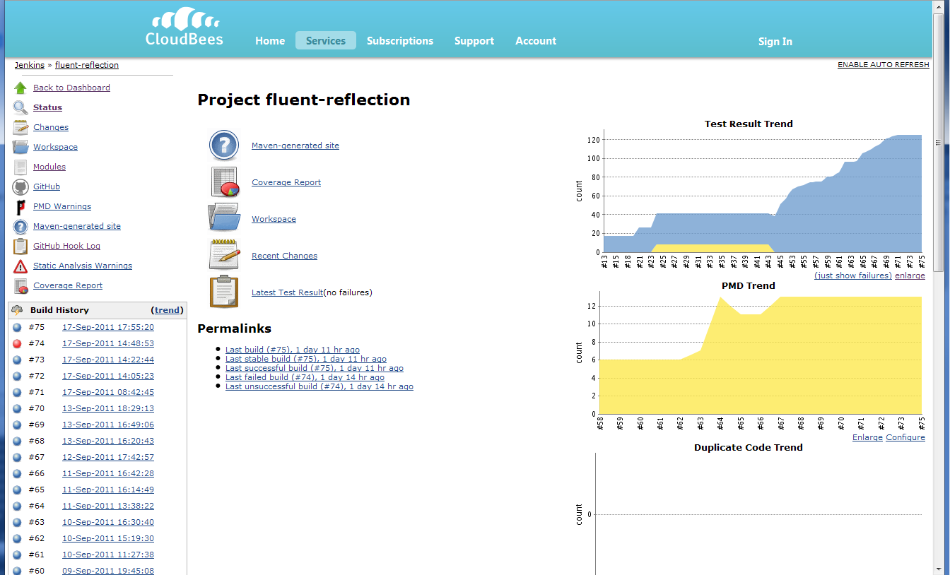Open the Build History trend link
Screen dimensions: 950x575
[168, 310]
